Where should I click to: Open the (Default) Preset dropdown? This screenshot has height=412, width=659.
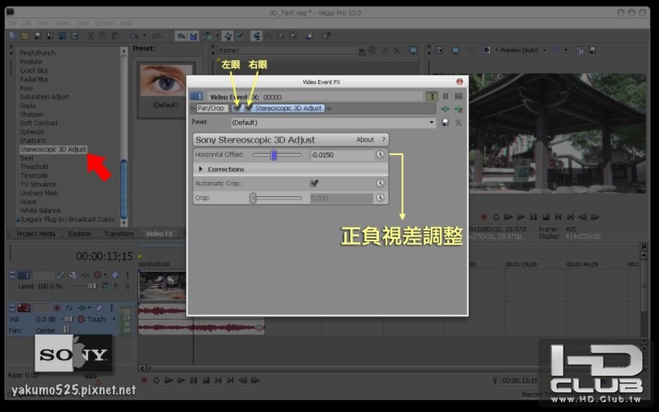pos(432,122)
